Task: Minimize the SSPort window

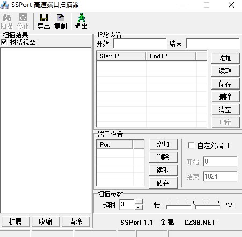Action: tap(182, 5)
